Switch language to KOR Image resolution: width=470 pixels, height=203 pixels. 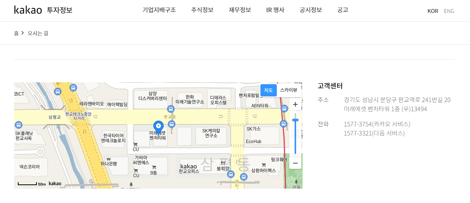click(433, 11)
